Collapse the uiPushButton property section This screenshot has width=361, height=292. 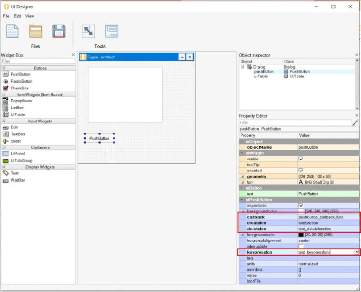[242, 200]
